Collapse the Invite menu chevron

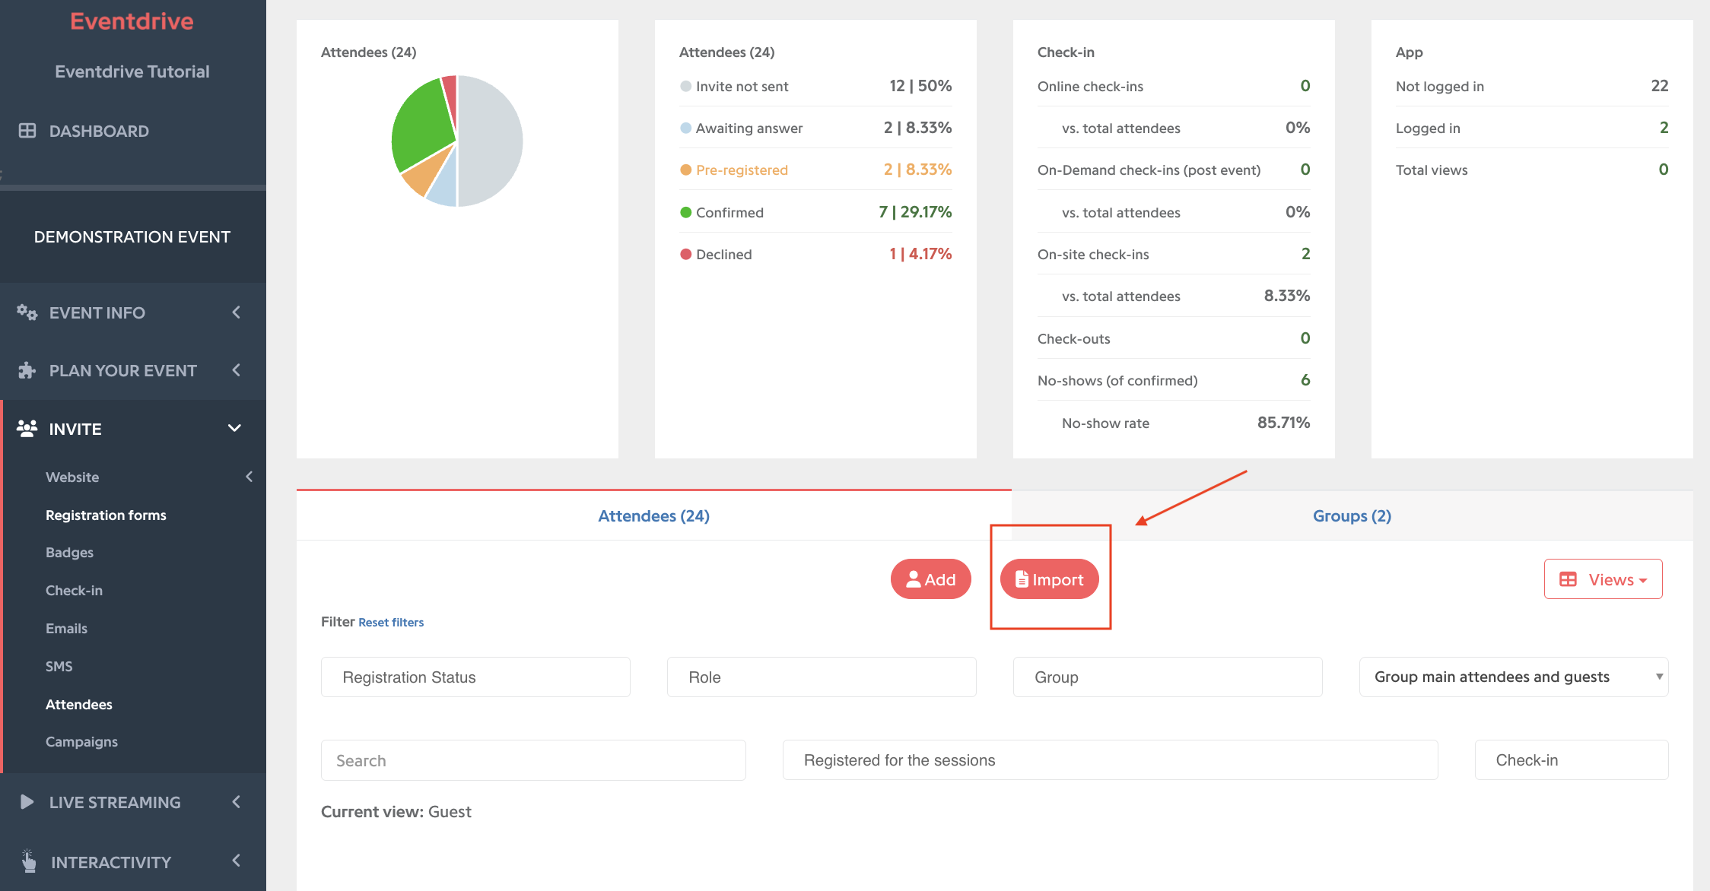tap(235, 428)
